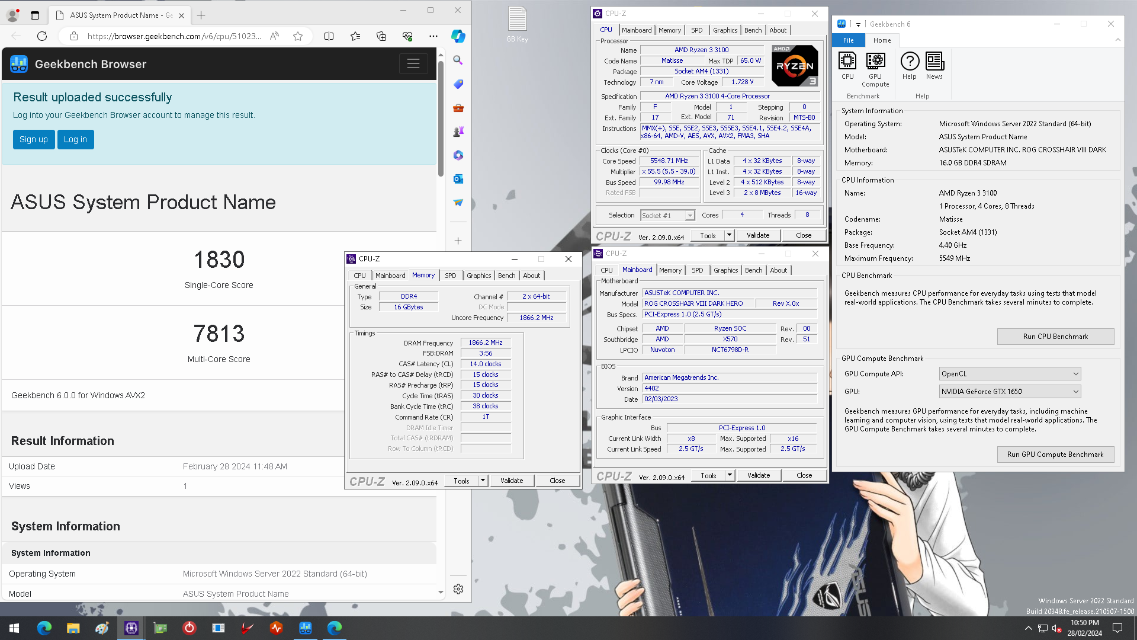Open the Edge sidebar settings gear
Image resolution: width=1137 pixels, height=640 pixels.
458,589
